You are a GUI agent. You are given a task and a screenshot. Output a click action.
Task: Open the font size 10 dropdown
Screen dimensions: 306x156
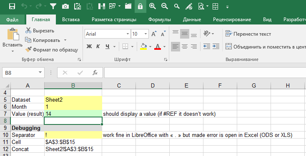(145, 34)
